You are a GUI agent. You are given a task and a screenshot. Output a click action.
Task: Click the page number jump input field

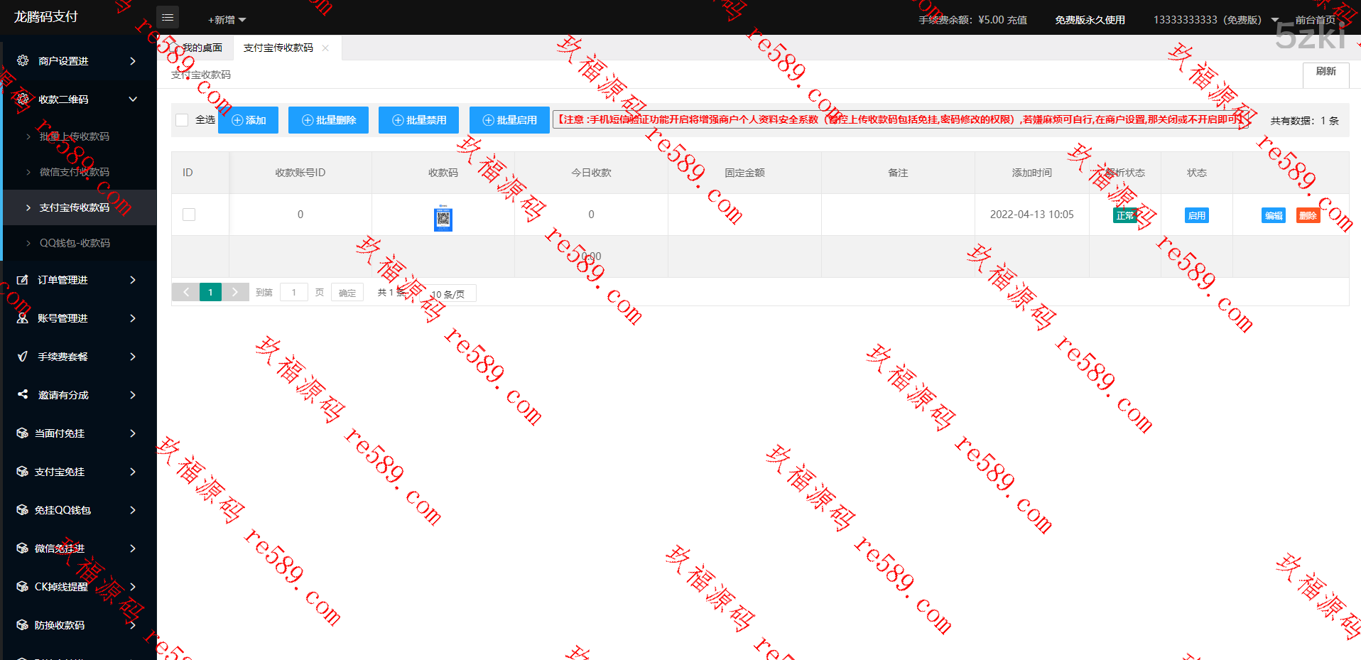(x=293, y=293)
